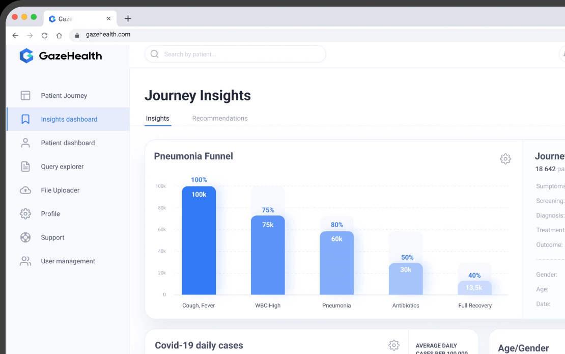Click the Profile gear icon
This screenshot has width=565, height=354.
coord(25,214)
